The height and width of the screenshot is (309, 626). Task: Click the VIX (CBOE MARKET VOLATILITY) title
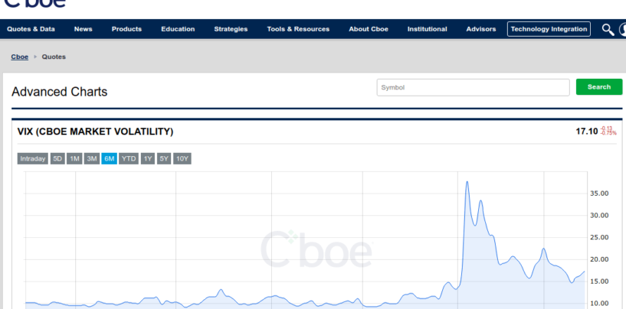(x=96, y=132)
